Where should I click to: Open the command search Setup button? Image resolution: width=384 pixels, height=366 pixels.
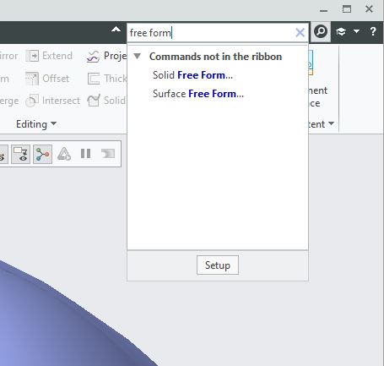click(218, 265)
